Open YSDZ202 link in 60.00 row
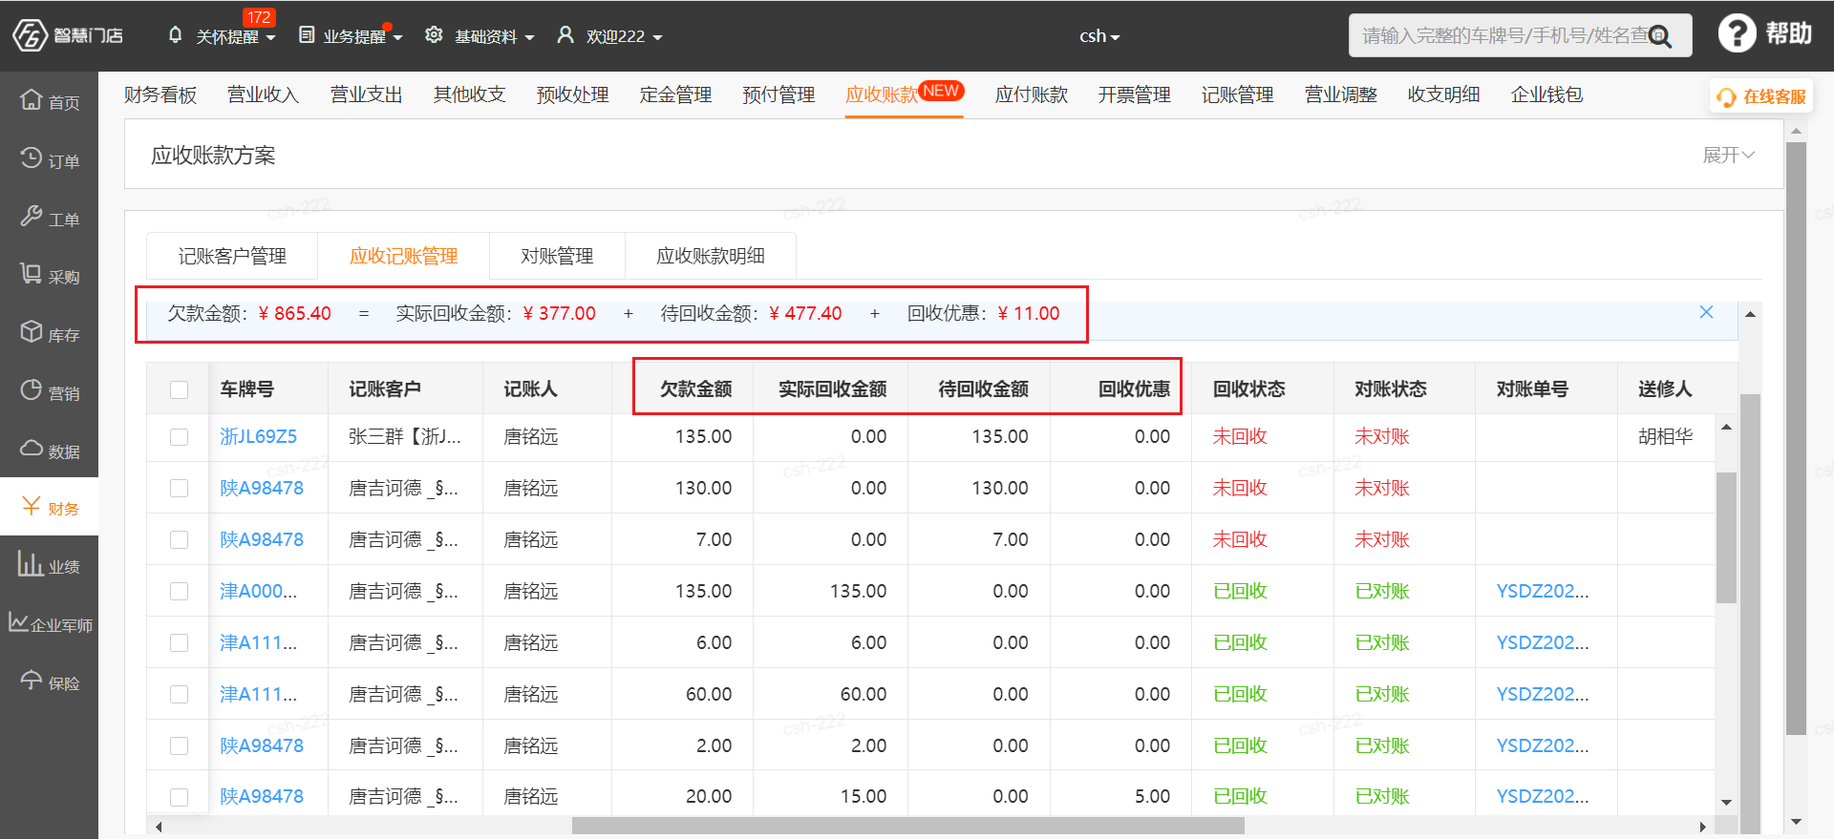Screen dimensions: 1834x839 1543,694
